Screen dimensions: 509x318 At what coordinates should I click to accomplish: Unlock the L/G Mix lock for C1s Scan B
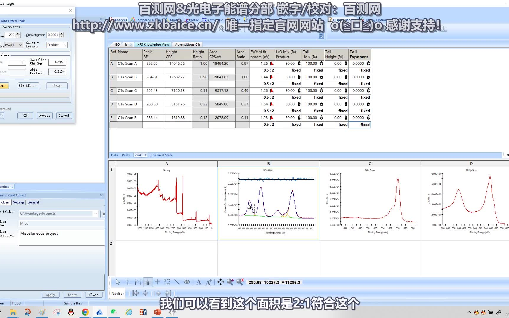[299, 77]
